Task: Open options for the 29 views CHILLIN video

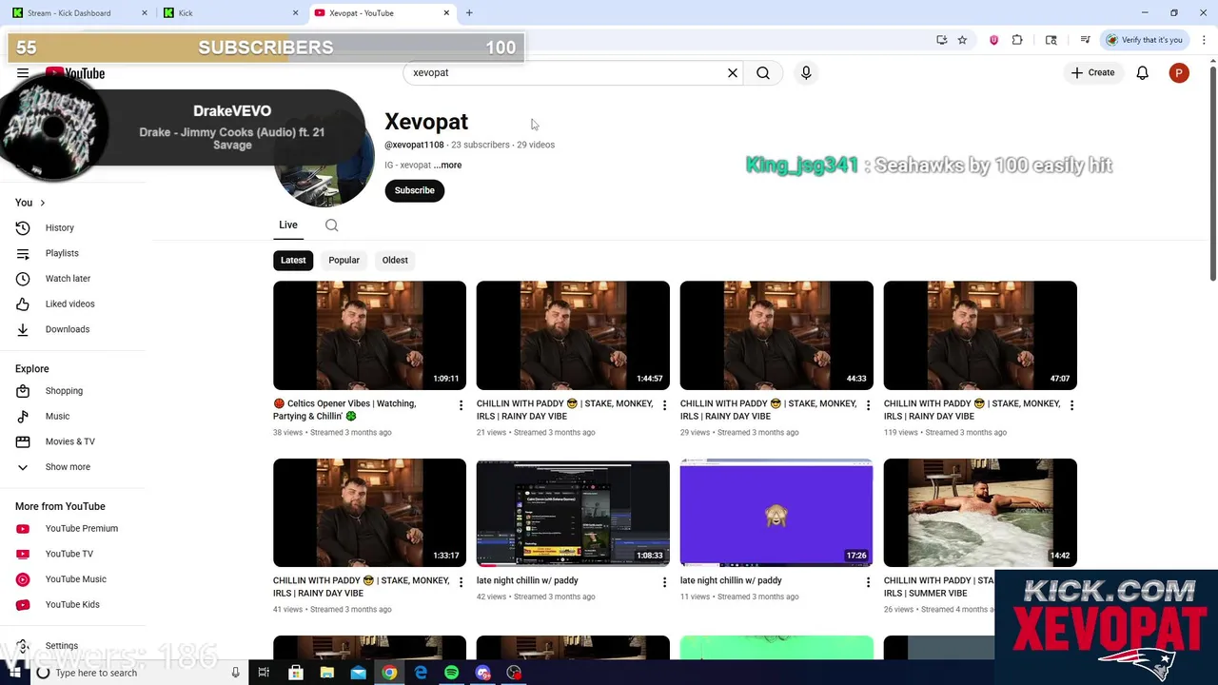Action: (868, 405)
